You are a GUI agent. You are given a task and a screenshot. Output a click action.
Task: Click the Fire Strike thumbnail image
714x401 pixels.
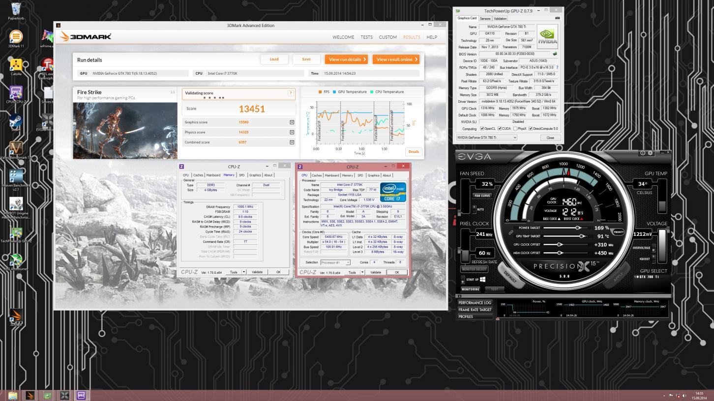(x=125, y=130)
